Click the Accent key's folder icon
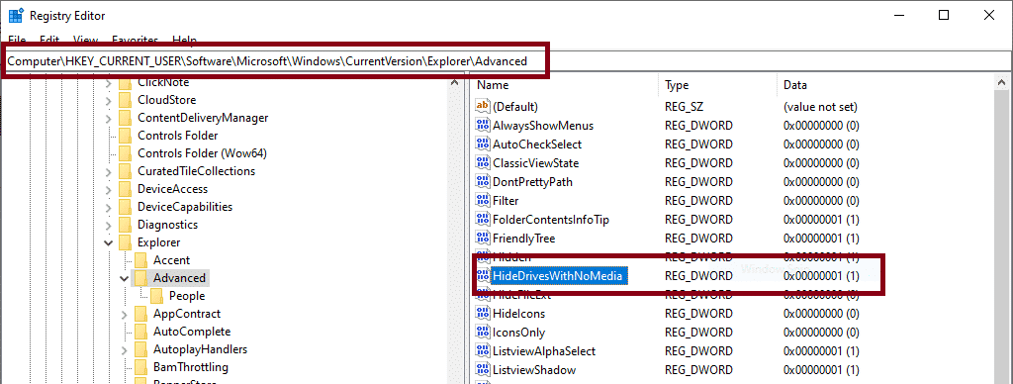Screen dimensions: 1013x384 (x=140, y=260)
